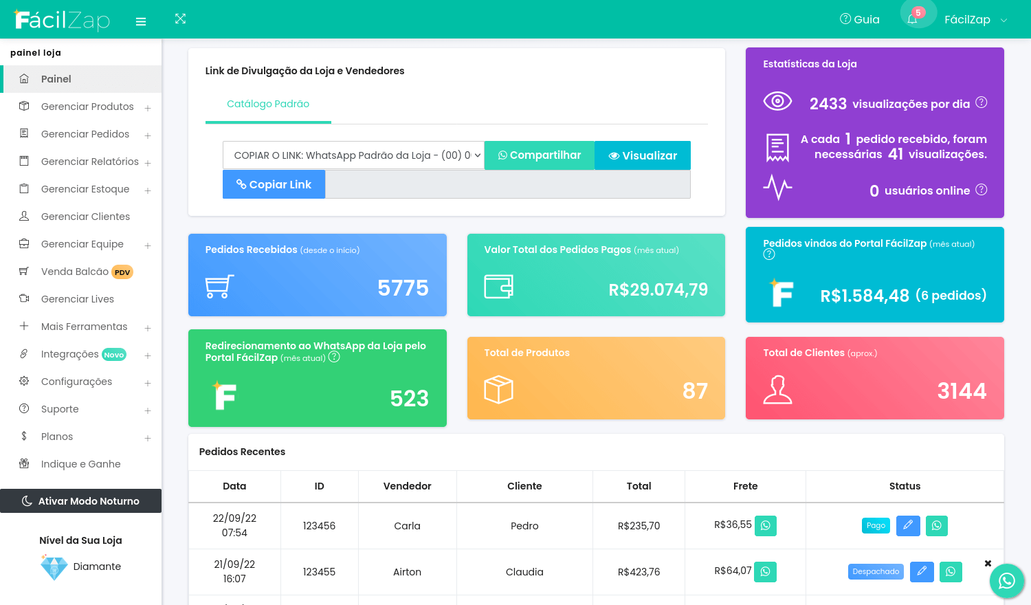
Task: Click the Venda Balcão cart icon
Action: (24, 271)
